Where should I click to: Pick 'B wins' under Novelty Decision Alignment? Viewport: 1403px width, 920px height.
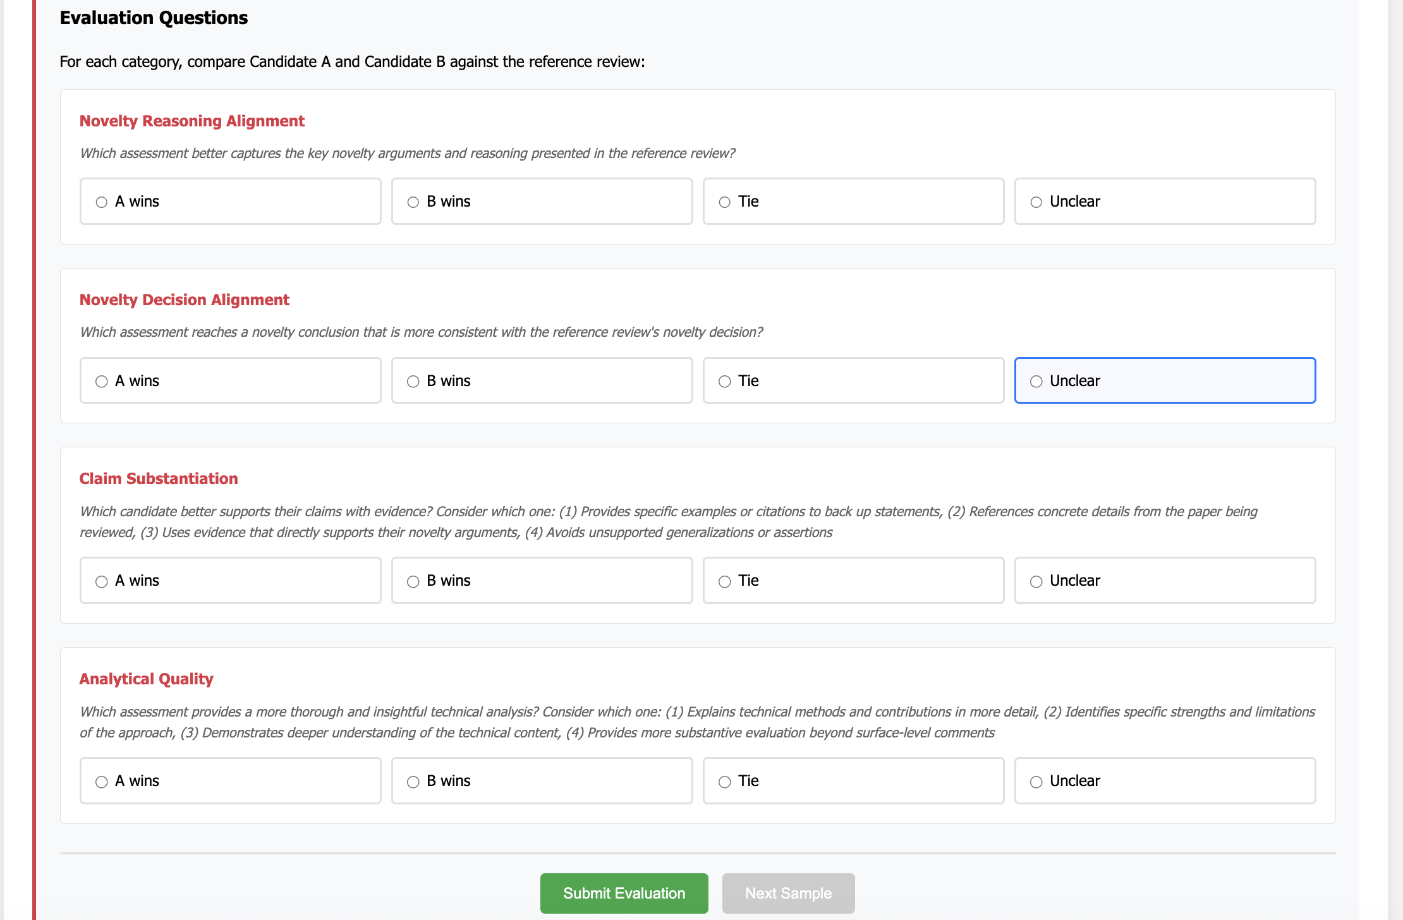coord(413,382)
